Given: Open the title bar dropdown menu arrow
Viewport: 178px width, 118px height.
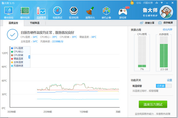Looking at the screenshot, I should click(162, 3).
